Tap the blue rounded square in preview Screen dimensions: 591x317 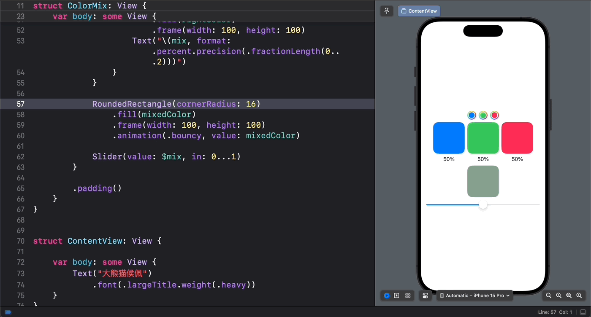click(x=449, y=138)
